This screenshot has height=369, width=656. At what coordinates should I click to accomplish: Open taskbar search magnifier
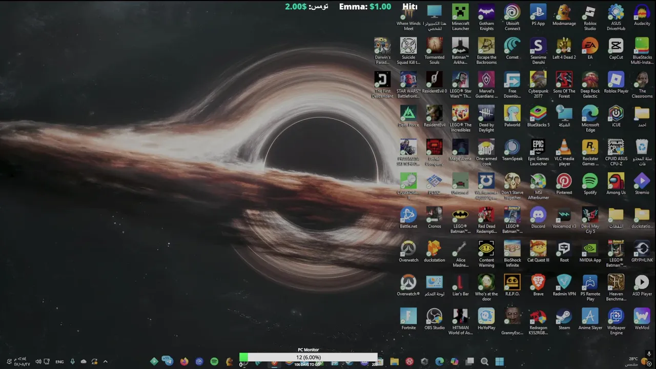point(484,361)
